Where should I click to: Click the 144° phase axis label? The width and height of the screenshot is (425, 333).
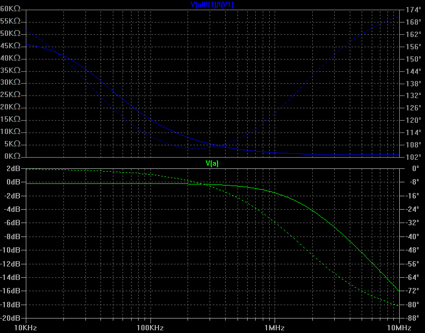[413, 71]
